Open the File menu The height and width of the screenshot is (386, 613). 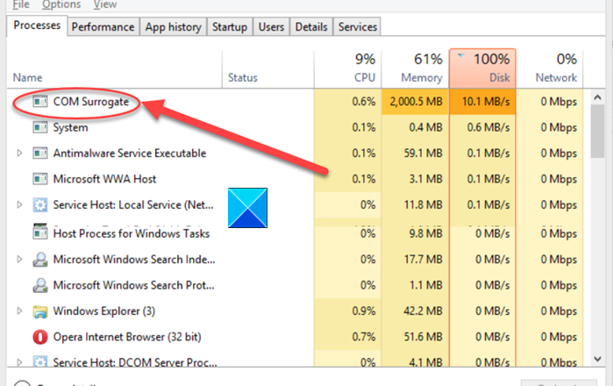tap(21, 4)
